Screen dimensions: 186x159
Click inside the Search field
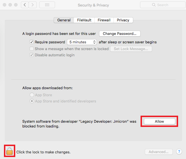pyautogui.click(x=163, y=5)
